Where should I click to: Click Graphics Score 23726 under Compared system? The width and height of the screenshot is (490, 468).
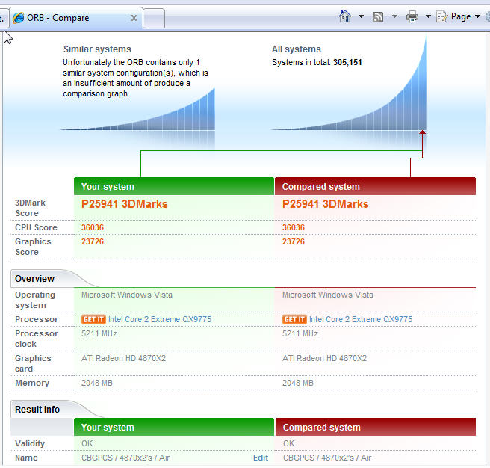click(294, 241)
